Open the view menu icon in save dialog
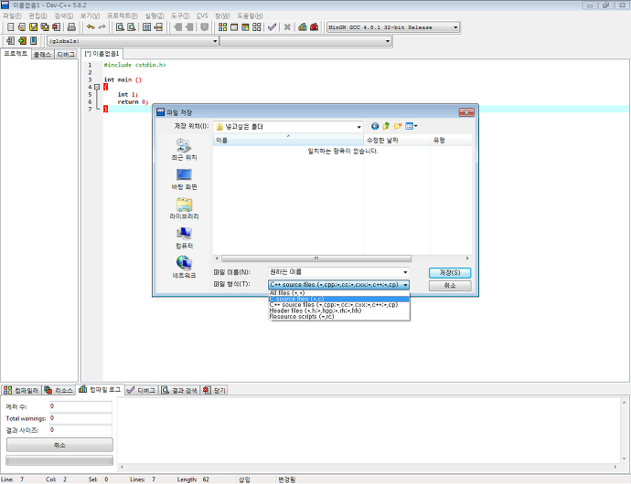This screenshot has width=631, height=484. [x=412, y=126]
